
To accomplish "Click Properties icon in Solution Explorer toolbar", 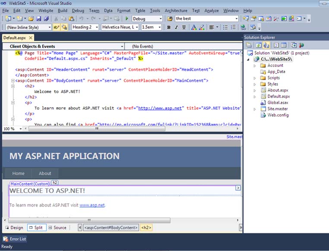I will point(249,45).
